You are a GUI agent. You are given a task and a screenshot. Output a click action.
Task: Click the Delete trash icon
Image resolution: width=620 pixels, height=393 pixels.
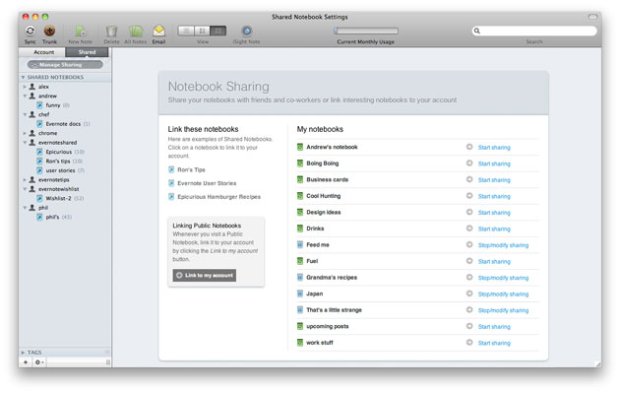(x=111, y=31)
